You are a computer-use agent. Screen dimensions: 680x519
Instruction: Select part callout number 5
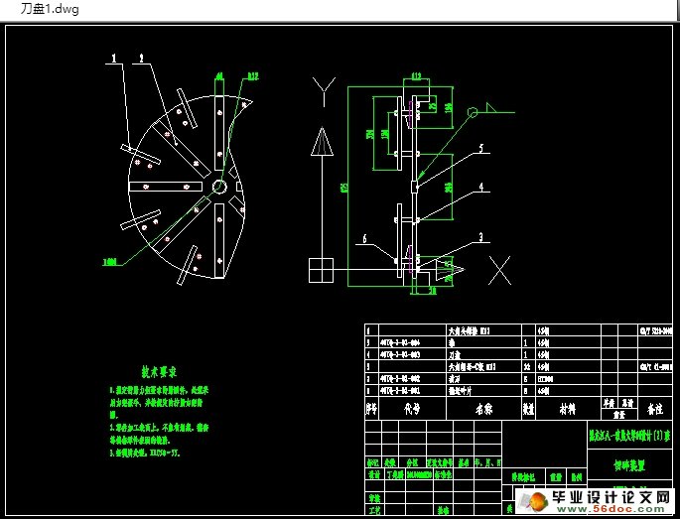[481, 148]
